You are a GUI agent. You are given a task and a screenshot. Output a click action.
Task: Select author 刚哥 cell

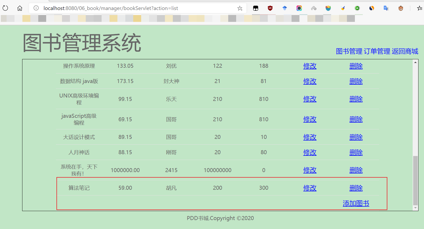coord(171,152)
